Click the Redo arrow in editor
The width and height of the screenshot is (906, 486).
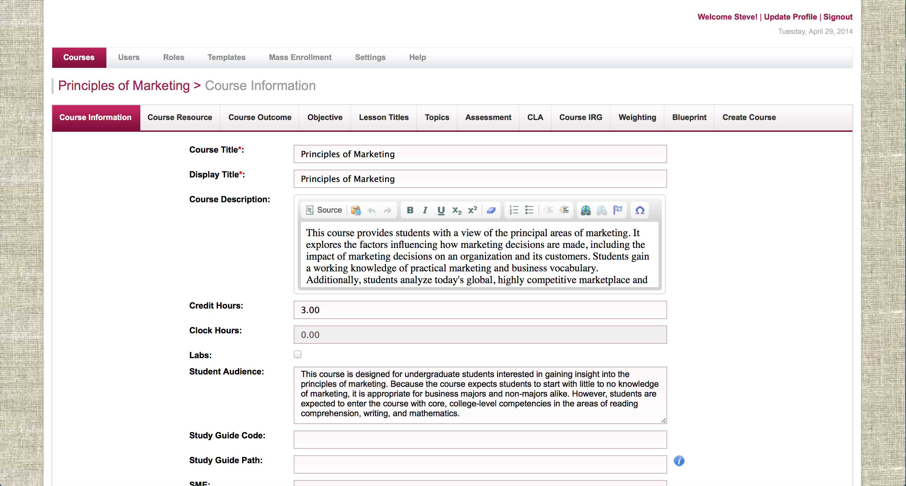(x=387, y=210)
